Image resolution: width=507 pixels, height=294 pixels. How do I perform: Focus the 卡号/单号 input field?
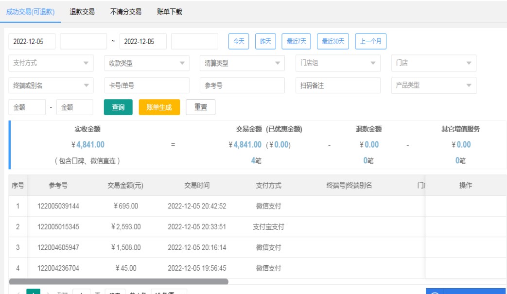pos(147,86)
